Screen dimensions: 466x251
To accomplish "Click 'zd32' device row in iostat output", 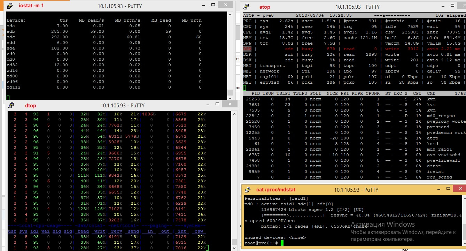I will pos(104,65).
